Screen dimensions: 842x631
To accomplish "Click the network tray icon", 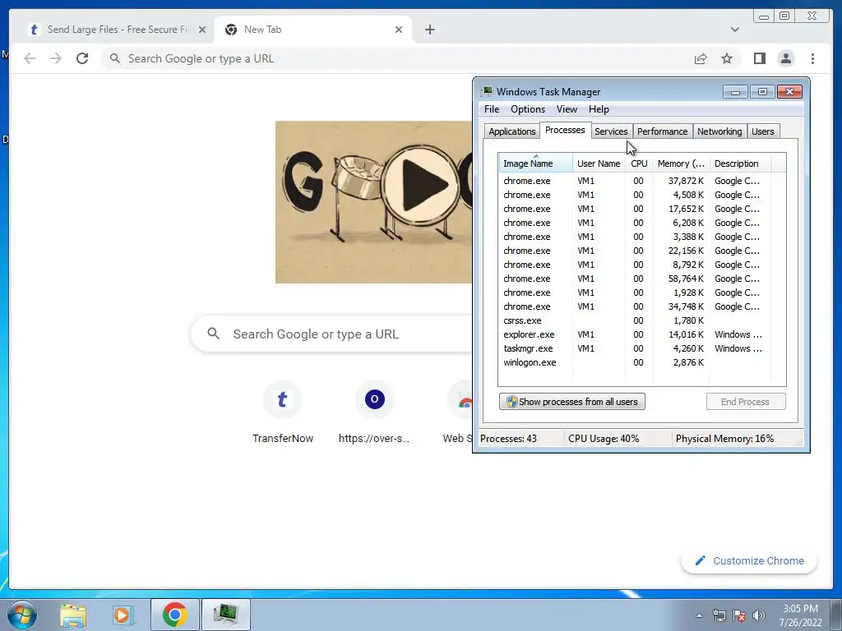I will pyautogui.click(x=719, y=615).
